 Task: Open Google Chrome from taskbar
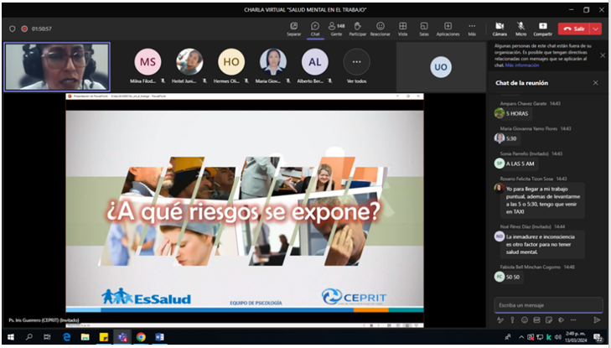[141, 337]
